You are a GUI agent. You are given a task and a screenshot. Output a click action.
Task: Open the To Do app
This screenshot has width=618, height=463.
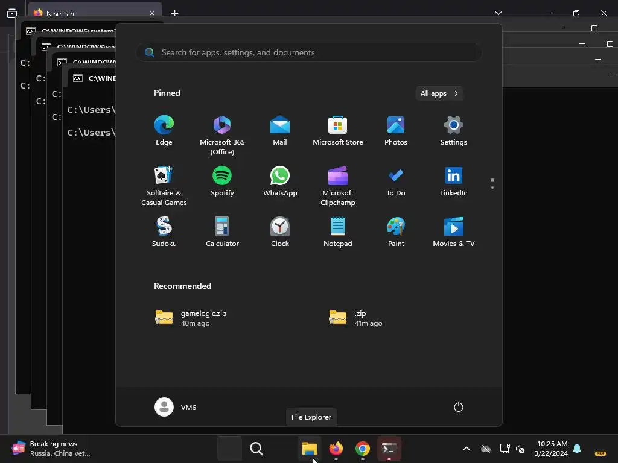(x=396, y=182)
